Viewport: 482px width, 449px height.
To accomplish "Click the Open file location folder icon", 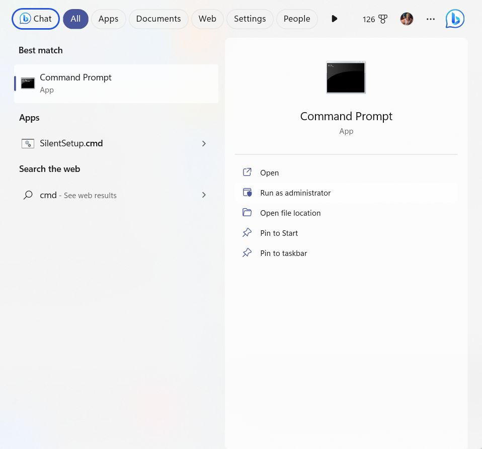I will tap(247, 213).
